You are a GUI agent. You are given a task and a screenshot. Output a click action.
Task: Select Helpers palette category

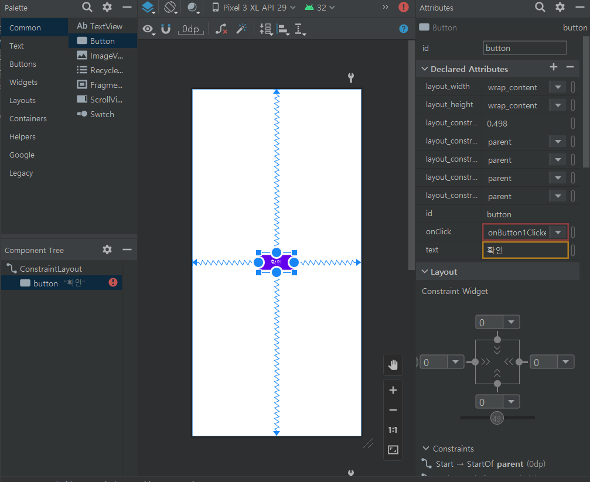coord(34,136)
